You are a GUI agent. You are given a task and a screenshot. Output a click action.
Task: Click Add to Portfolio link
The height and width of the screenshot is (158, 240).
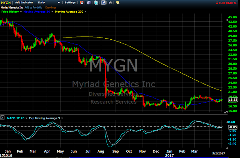point(33,7)
